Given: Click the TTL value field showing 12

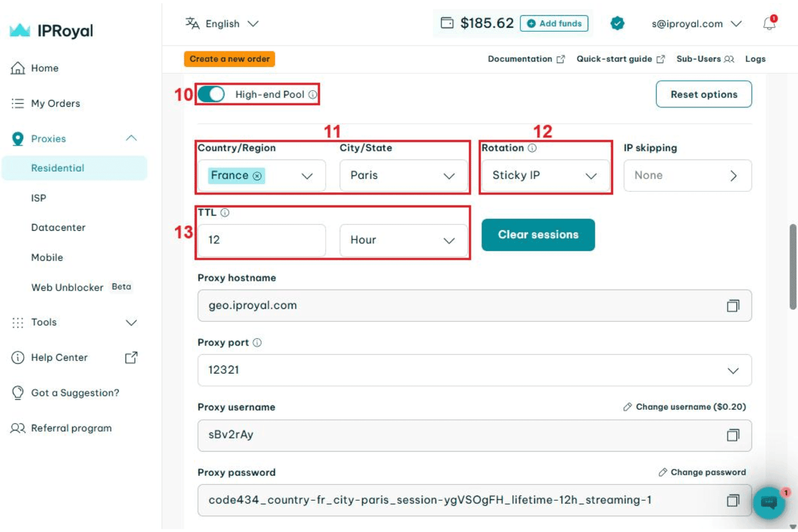Looking at the screenshot, I should coord(262,240).
